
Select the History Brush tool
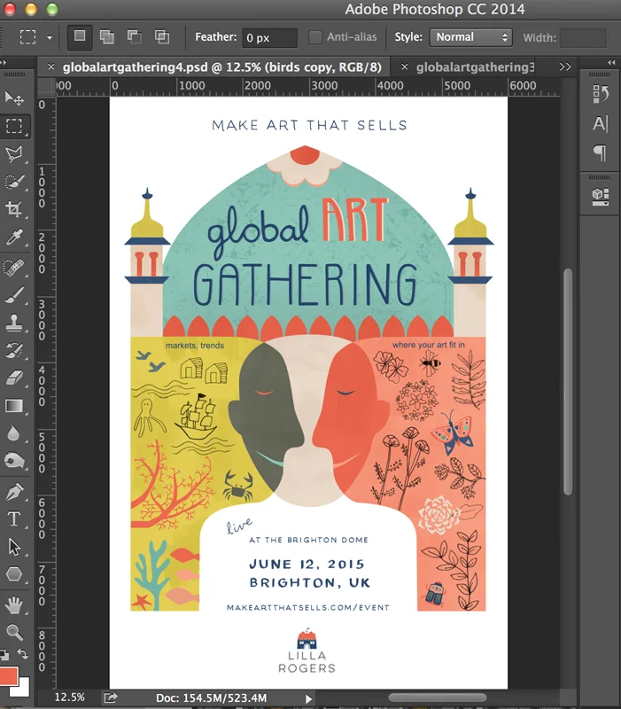14,350
